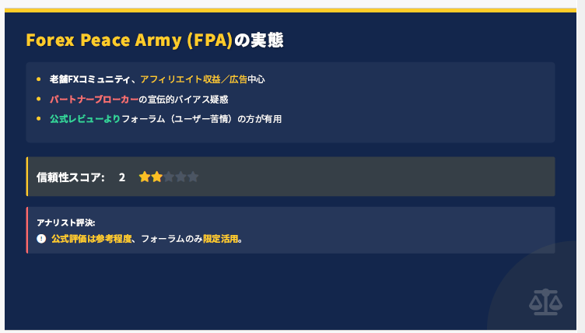Click the third grey star
The height and width of the screenshot is (333, 585).
point(169,177)
